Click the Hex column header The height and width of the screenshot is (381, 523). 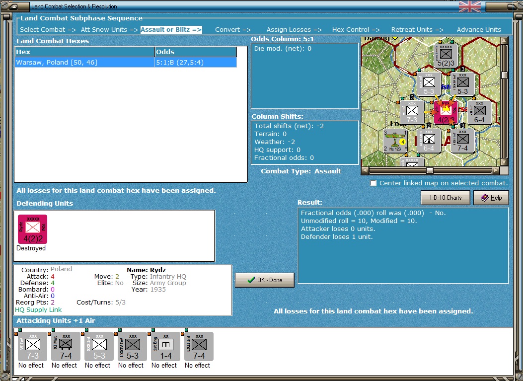[85, 52]
